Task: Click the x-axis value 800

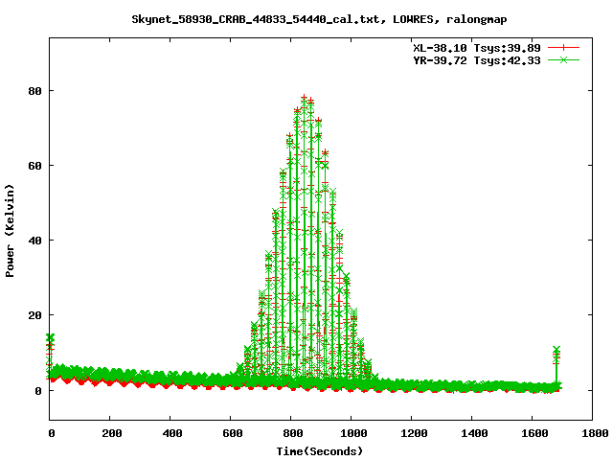Action: (293, 433)
